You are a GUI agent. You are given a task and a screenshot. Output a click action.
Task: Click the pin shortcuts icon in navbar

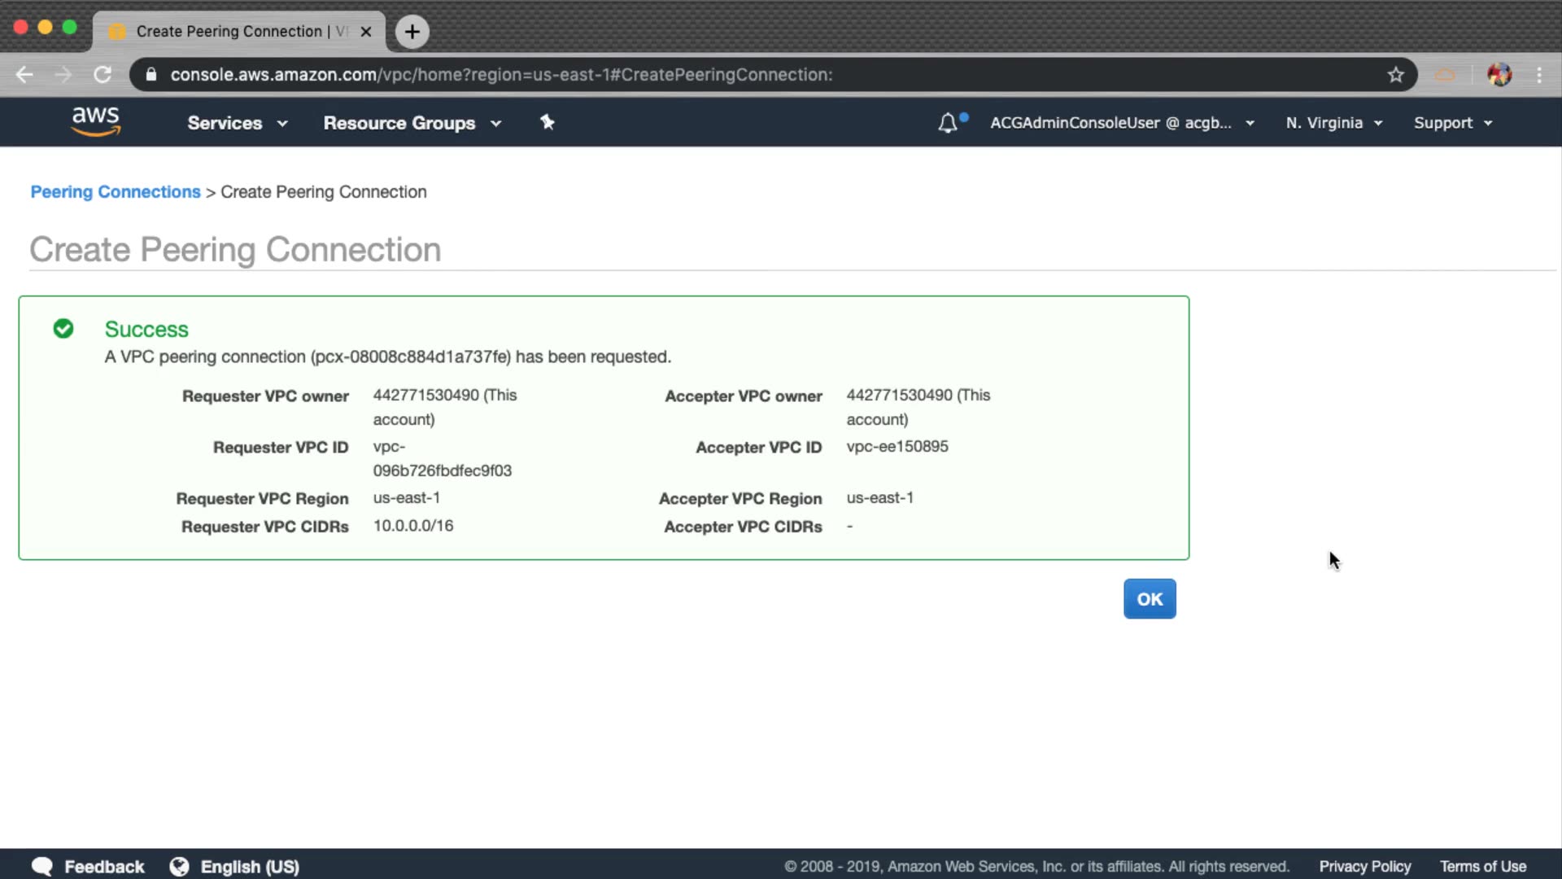548,122
